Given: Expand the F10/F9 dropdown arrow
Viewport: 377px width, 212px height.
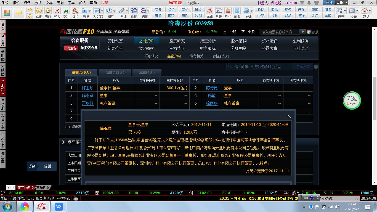Looking at the screenshot, I should tap(102, 11).
